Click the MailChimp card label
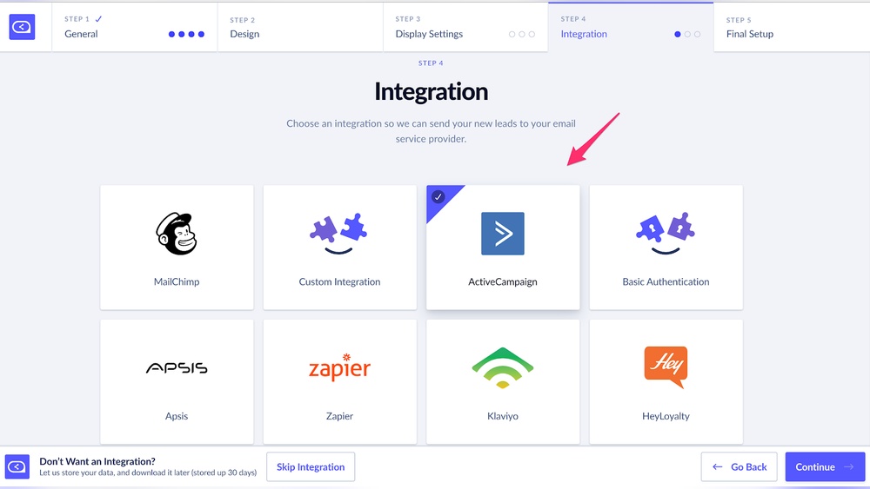The height and width of the screenshot is (489, 870). point(177,281)
